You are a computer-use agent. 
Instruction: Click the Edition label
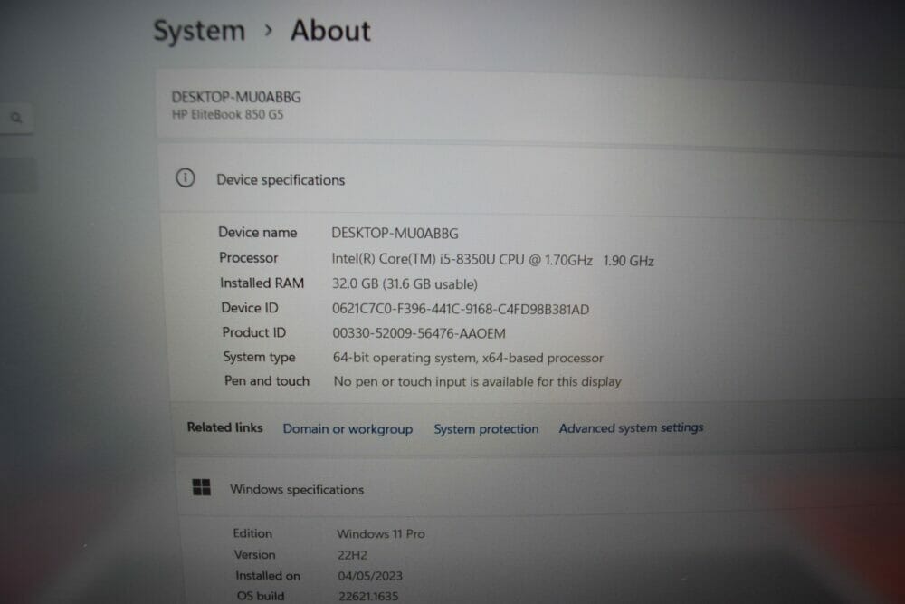click(252, 533)
